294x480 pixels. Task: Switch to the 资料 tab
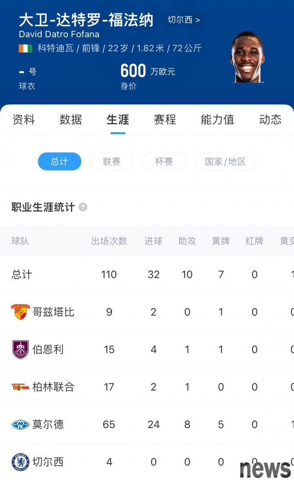(x=24, y=119)
